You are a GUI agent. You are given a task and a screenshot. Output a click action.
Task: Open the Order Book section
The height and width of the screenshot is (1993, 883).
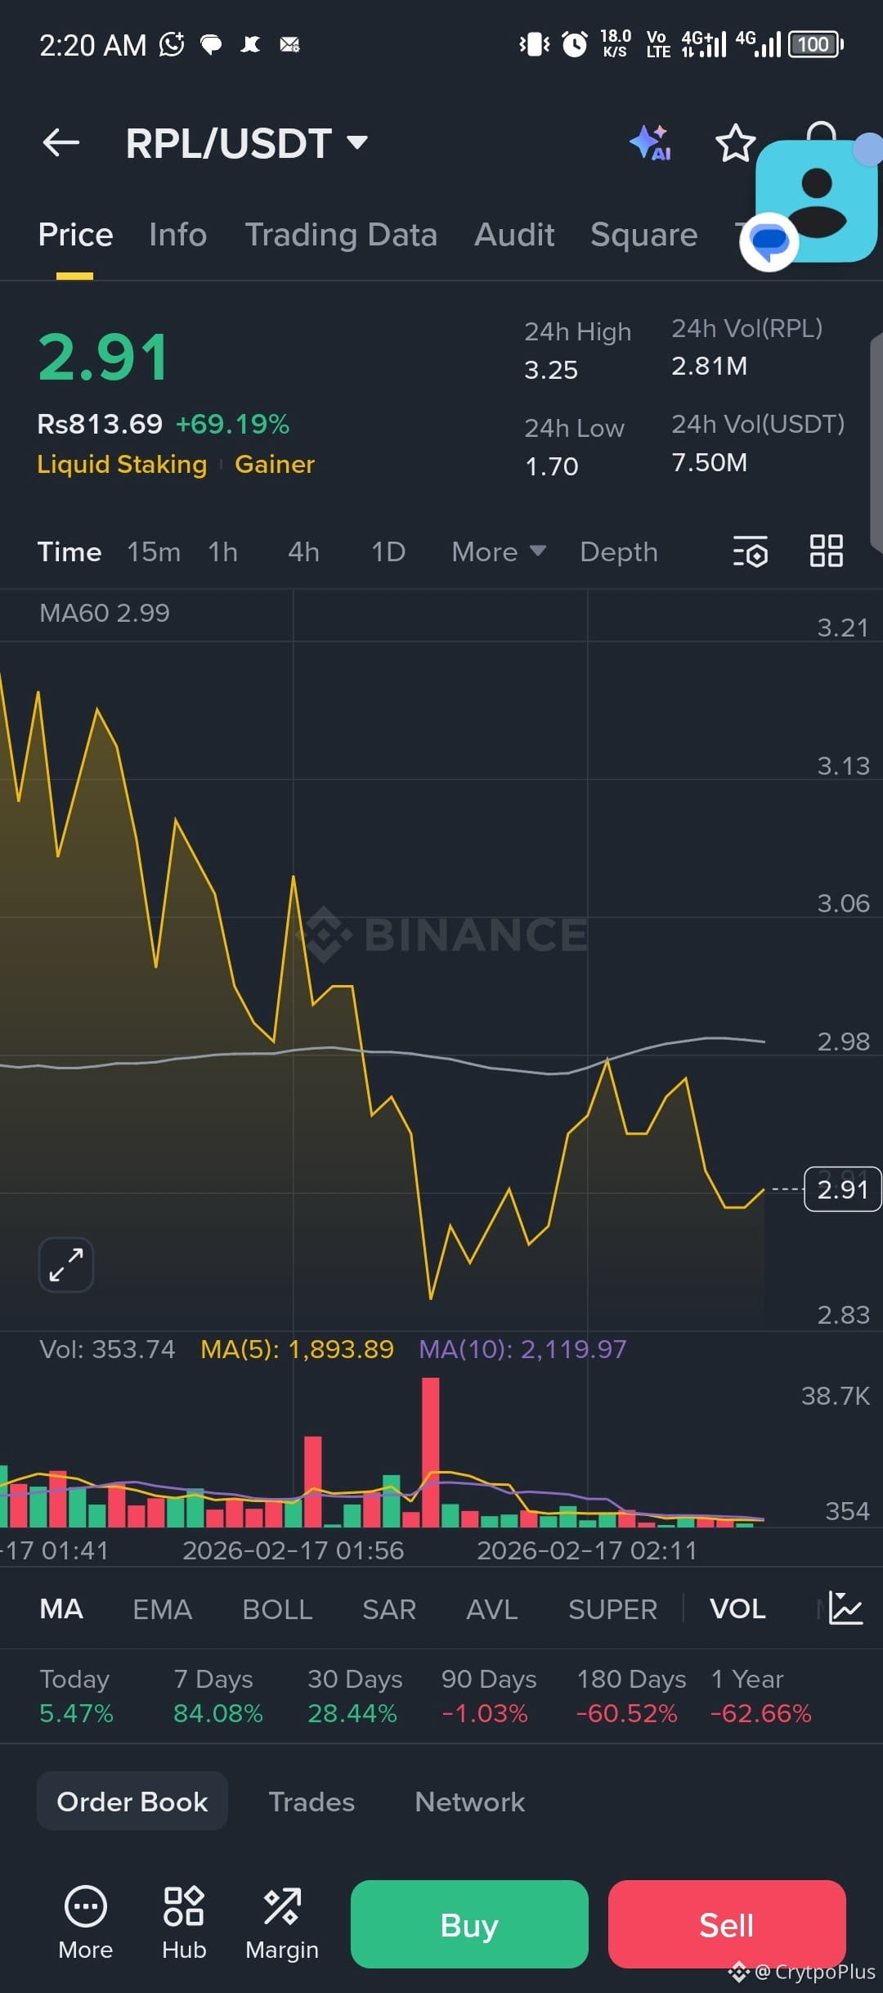(132, 1801)
